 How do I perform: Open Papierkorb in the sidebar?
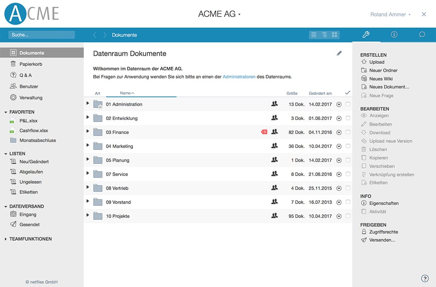coord(31,64)
